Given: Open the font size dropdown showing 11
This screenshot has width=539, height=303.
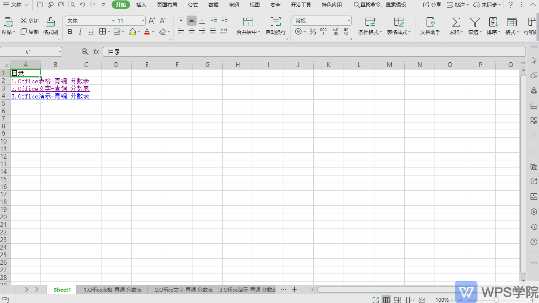Looking at the screenshot, I should [143, 21].
